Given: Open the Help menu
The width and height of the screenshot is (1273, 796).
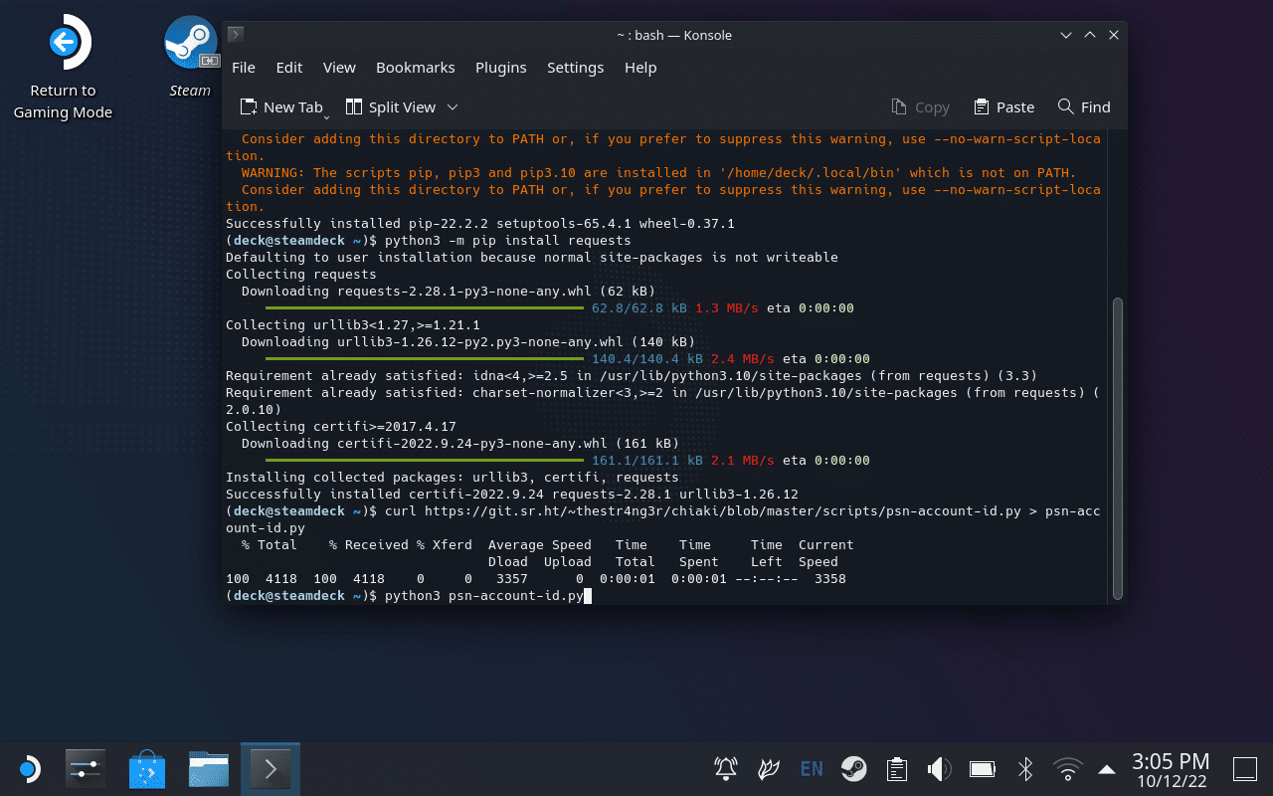Looking at the screenshot, I should point(640,68).
